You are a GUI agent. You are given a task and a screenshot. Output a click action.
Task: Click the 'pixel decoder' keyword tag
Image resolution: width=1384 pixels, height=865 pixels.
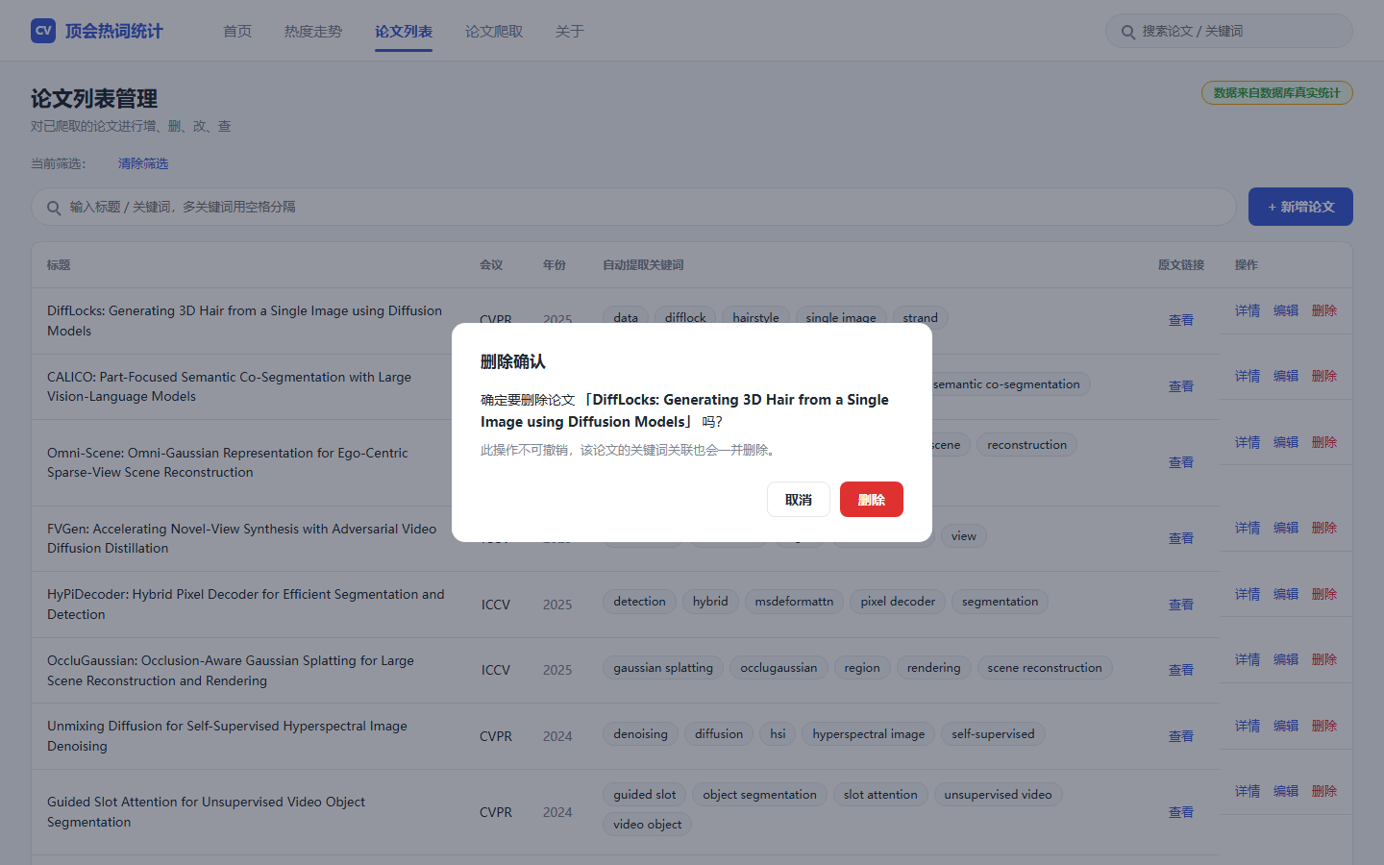coord(898,602)
